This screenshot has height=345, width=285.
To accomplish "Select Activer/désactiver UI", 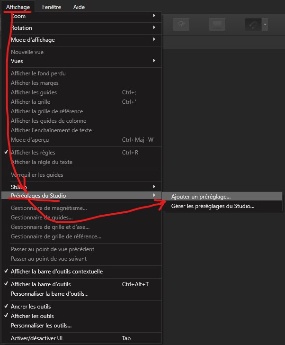I will tap(82, 338).
